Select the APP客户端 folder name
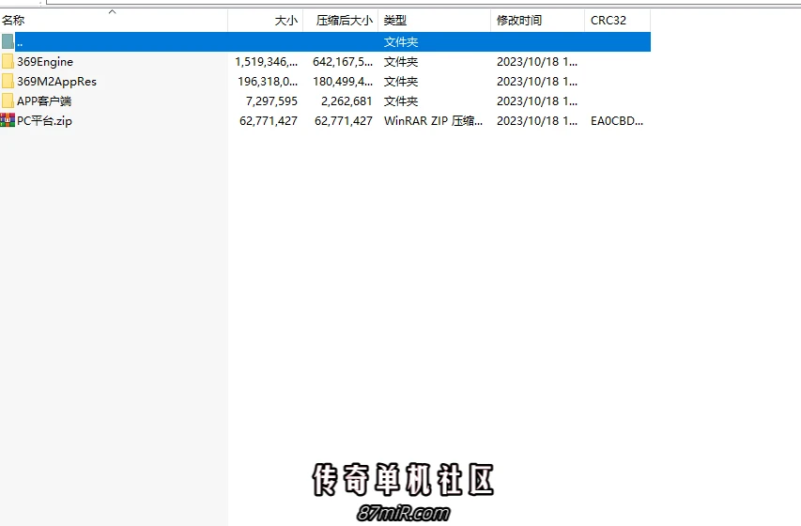This screenshot has height=526, width=801. pos(44,101)
